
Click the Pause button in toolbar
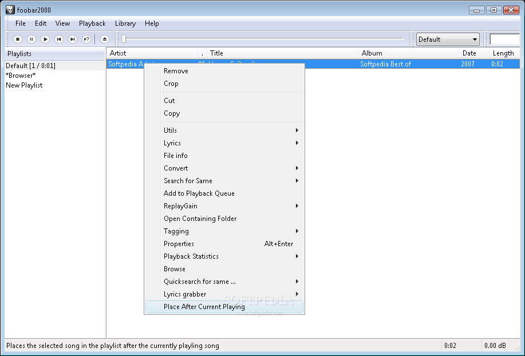(x=31, y=39)
